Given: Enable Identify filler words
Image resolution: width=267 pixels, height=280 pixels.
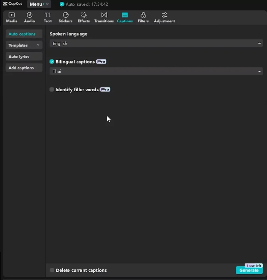Looking at the screenshot, I should (52, 89).
